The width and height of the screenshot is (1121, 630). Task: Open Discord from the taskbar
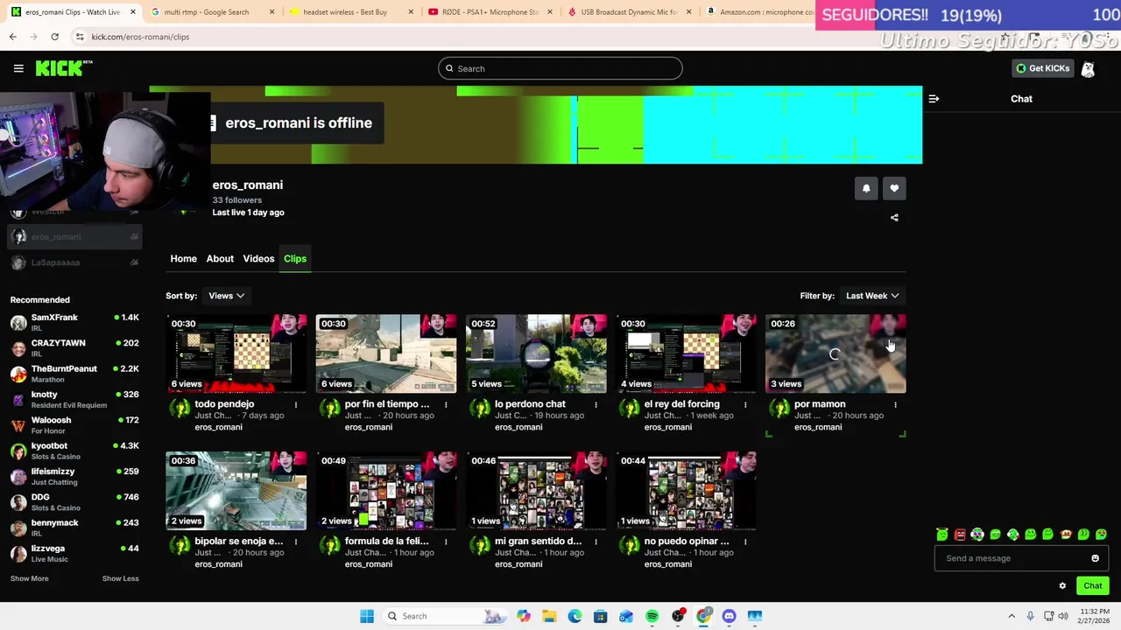pos(729,616)
